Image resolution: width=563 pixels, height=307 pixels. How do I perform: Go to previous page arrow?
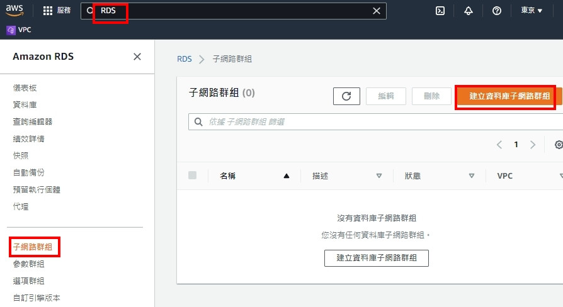click(499, 145)
